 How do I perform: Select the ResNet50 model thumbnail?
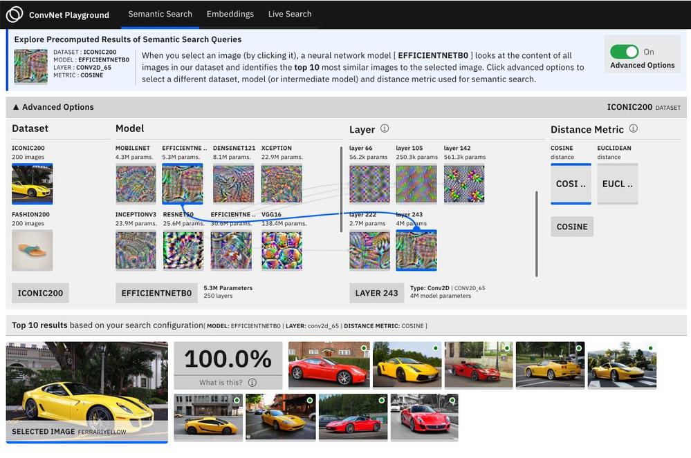pyautogui.click(x=183, y=249)
